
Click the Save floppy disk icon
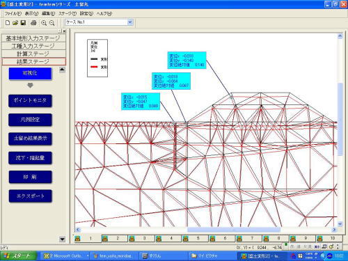[x=23, y=23]
